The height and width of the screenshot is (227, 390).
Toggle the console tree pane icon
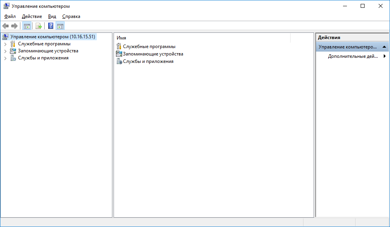tap(27, 26)
